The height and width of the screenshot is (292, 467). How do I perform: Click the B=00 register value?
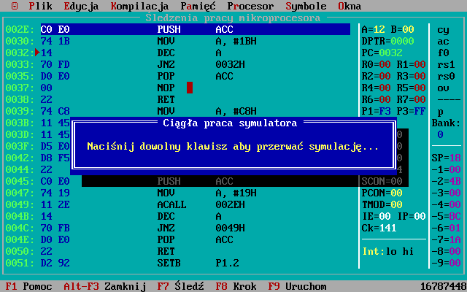(402, 29)
